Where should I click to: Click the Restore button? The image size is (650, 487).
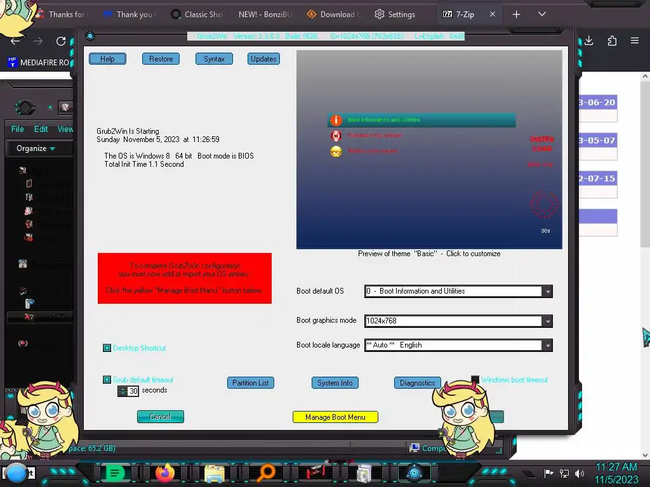[x=161, y=59]
